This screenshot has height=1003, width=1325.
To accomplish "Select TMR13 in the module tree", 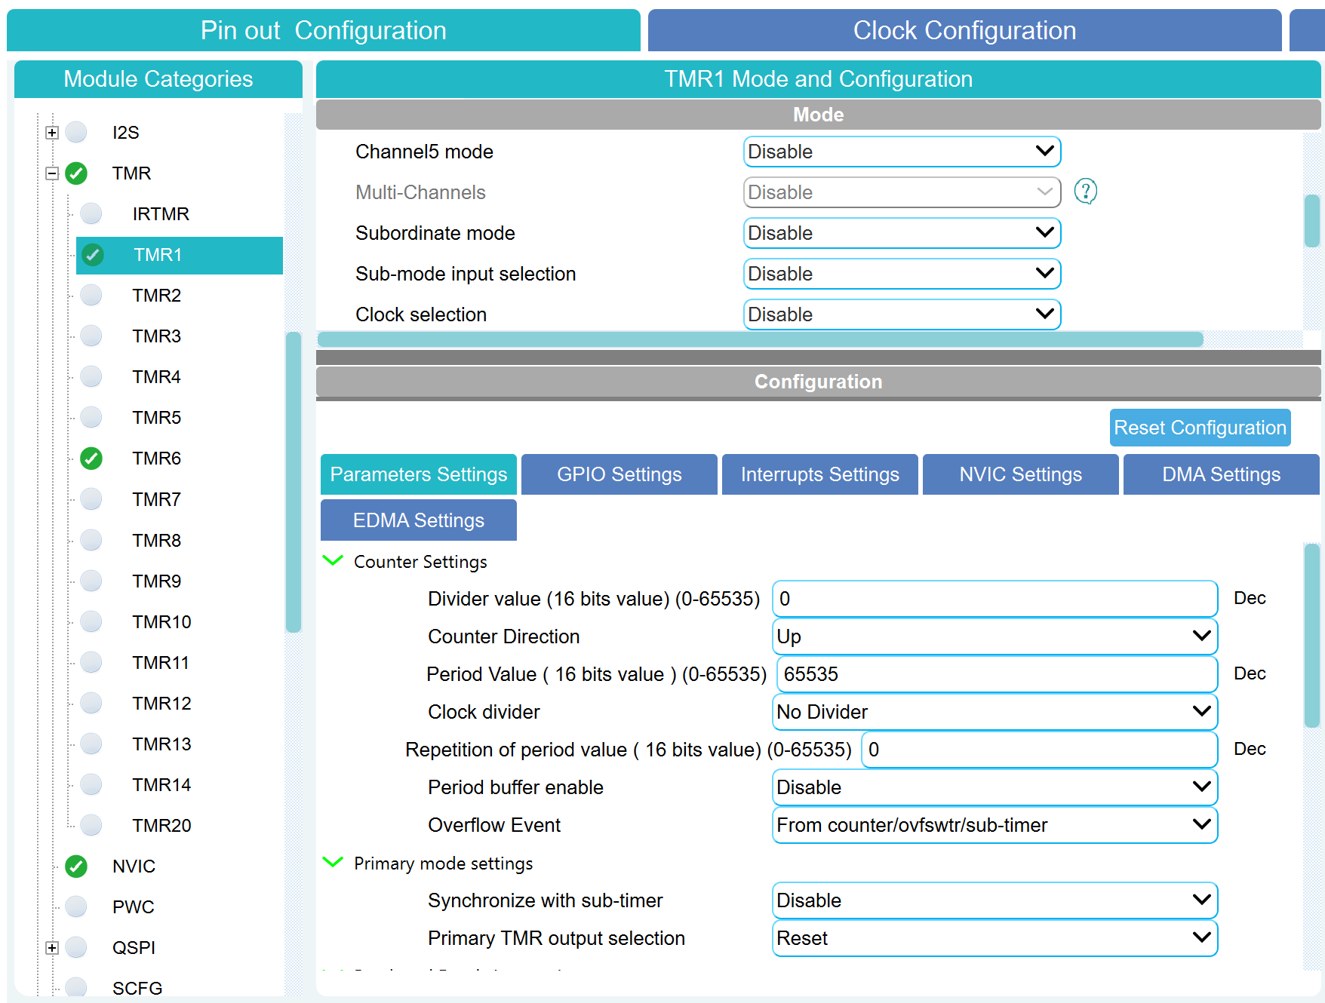I will pos(161,744).
